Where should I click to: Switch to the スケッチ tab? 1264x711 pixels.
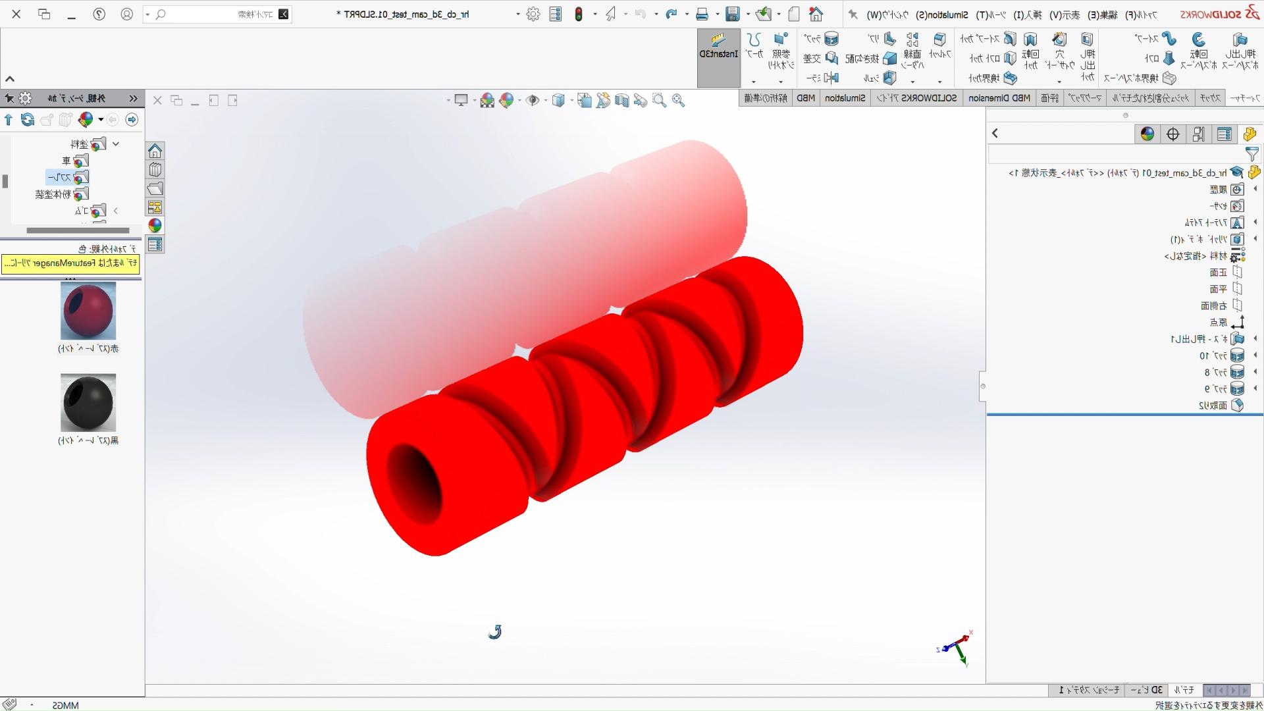tap(1210, 98)
